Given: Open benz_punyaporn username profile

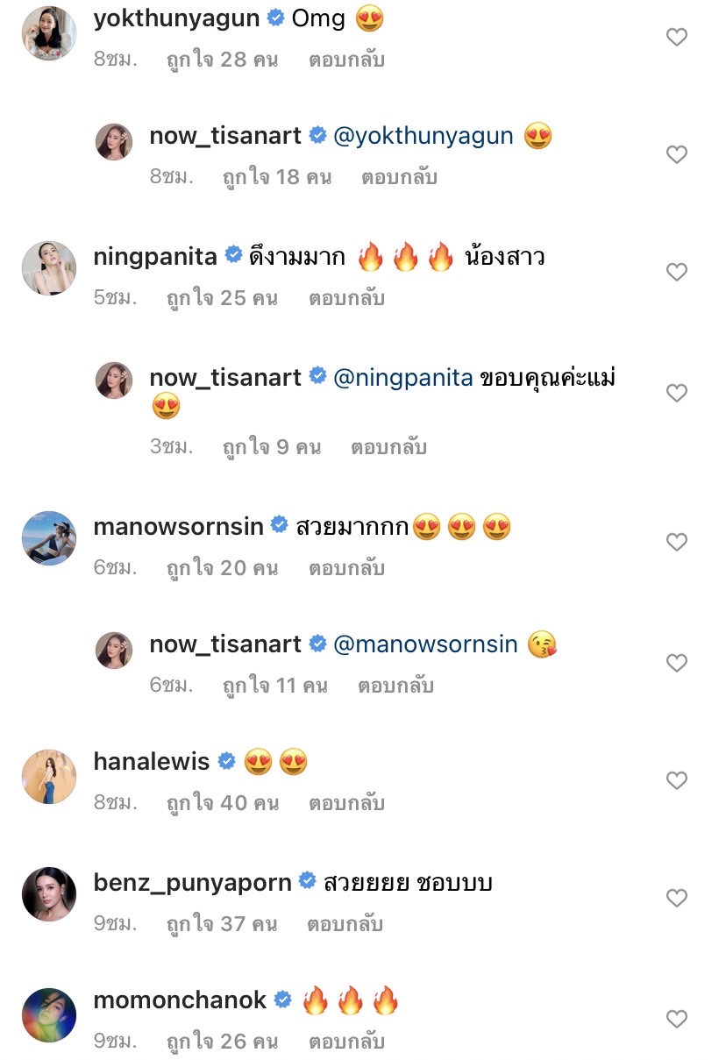Looking at the screenshot, I should 192,882.
